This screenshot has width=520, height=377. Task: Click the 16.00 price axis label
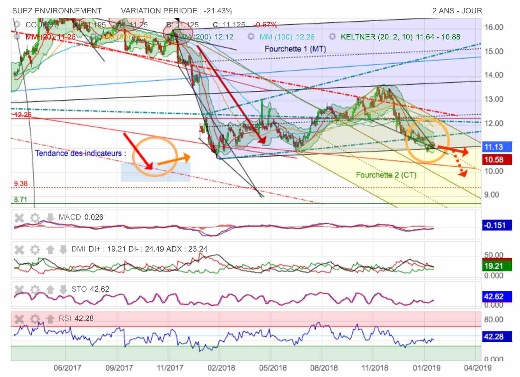494,27
